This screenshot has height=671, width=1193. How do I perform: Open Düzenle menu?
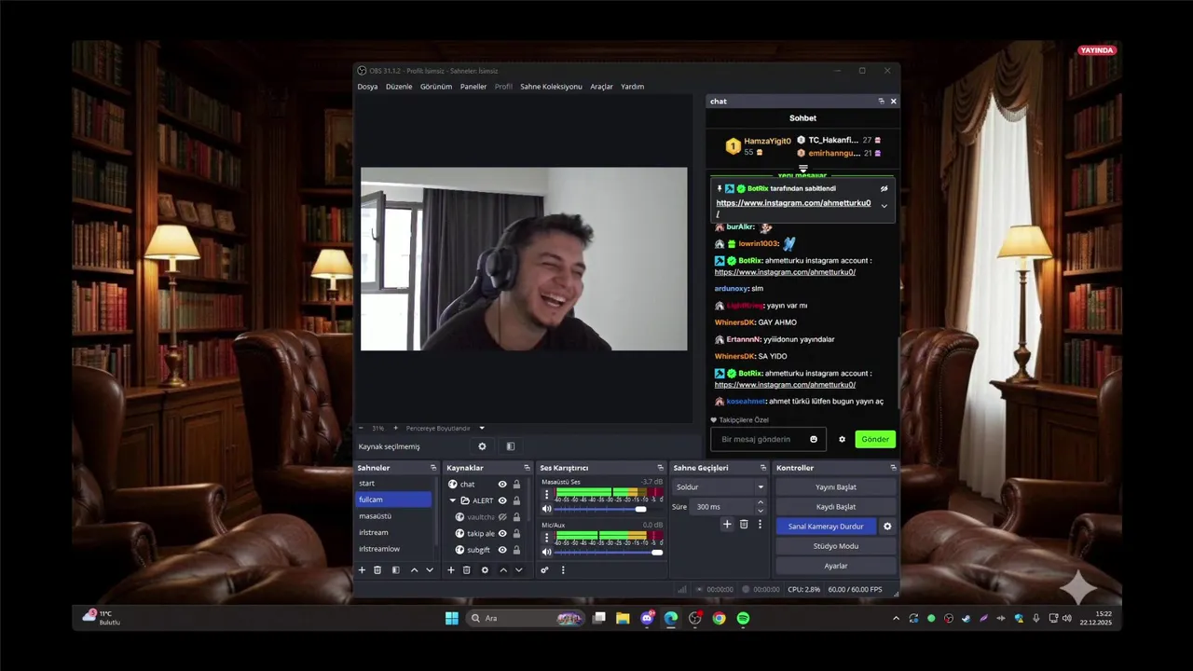coord(399,87)
